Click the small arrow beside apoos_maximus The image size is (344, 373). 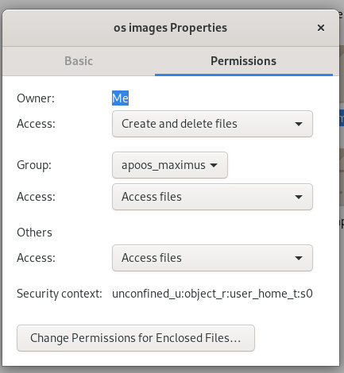tap(214, 165)
